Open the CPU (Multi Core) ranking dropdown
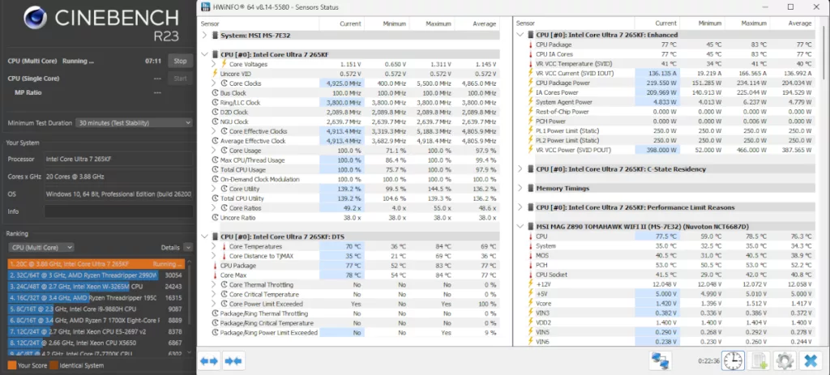The width and height of the screenshot is (830, 375). pyautogui.click(x=41, y=248)
